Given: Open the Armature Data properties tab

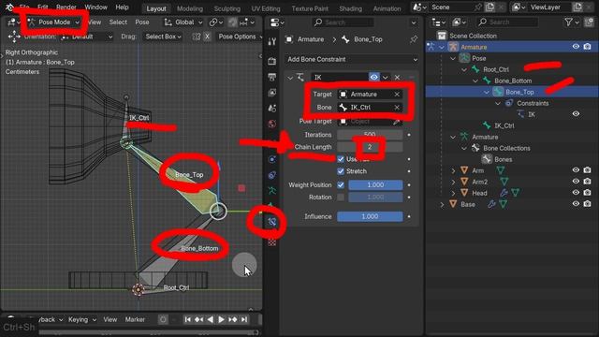Looking at the screenshot, I should click(272, 190).
